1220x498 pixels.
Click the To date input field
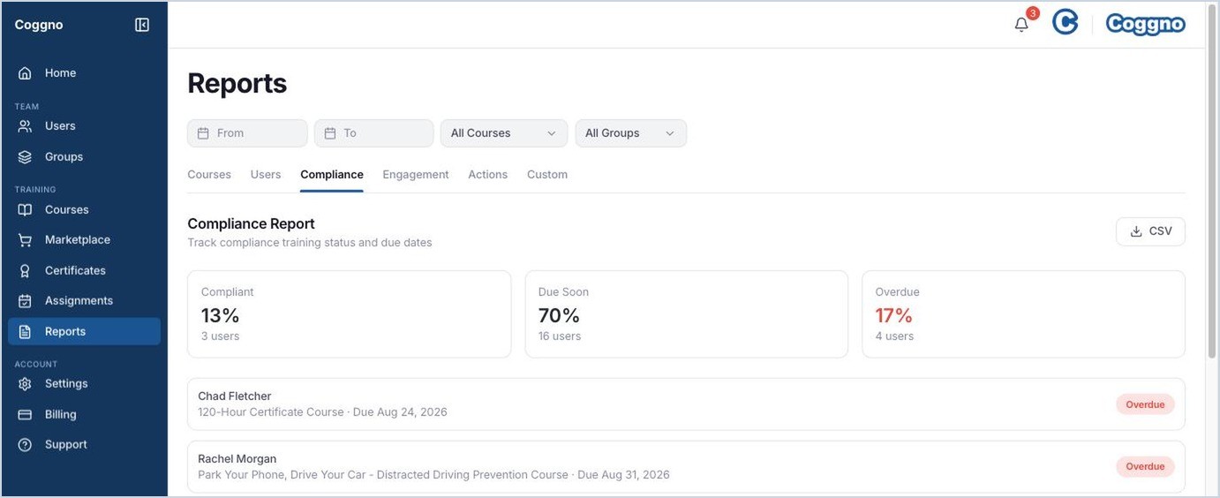374,133
